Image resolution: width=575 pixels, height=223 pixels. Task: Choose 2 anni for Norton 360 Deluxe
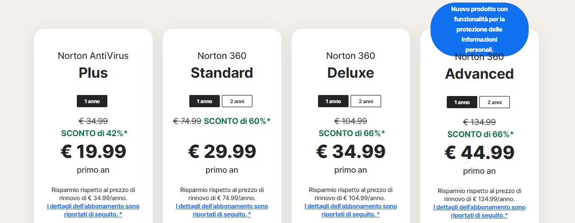[x=365, y=101]
